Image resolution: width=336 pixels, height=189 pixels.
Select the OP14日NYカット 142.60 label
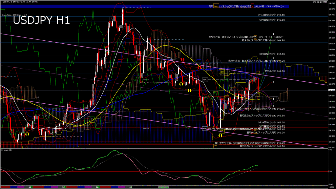point(272,122)
